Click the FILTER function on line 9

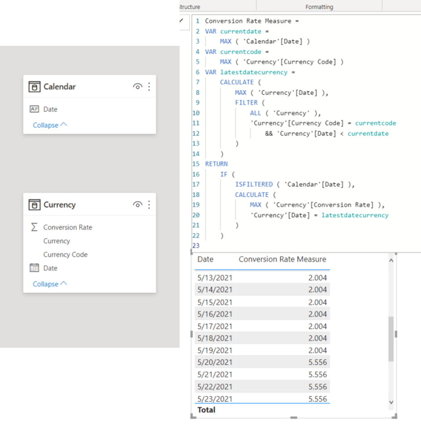[246, 103]
